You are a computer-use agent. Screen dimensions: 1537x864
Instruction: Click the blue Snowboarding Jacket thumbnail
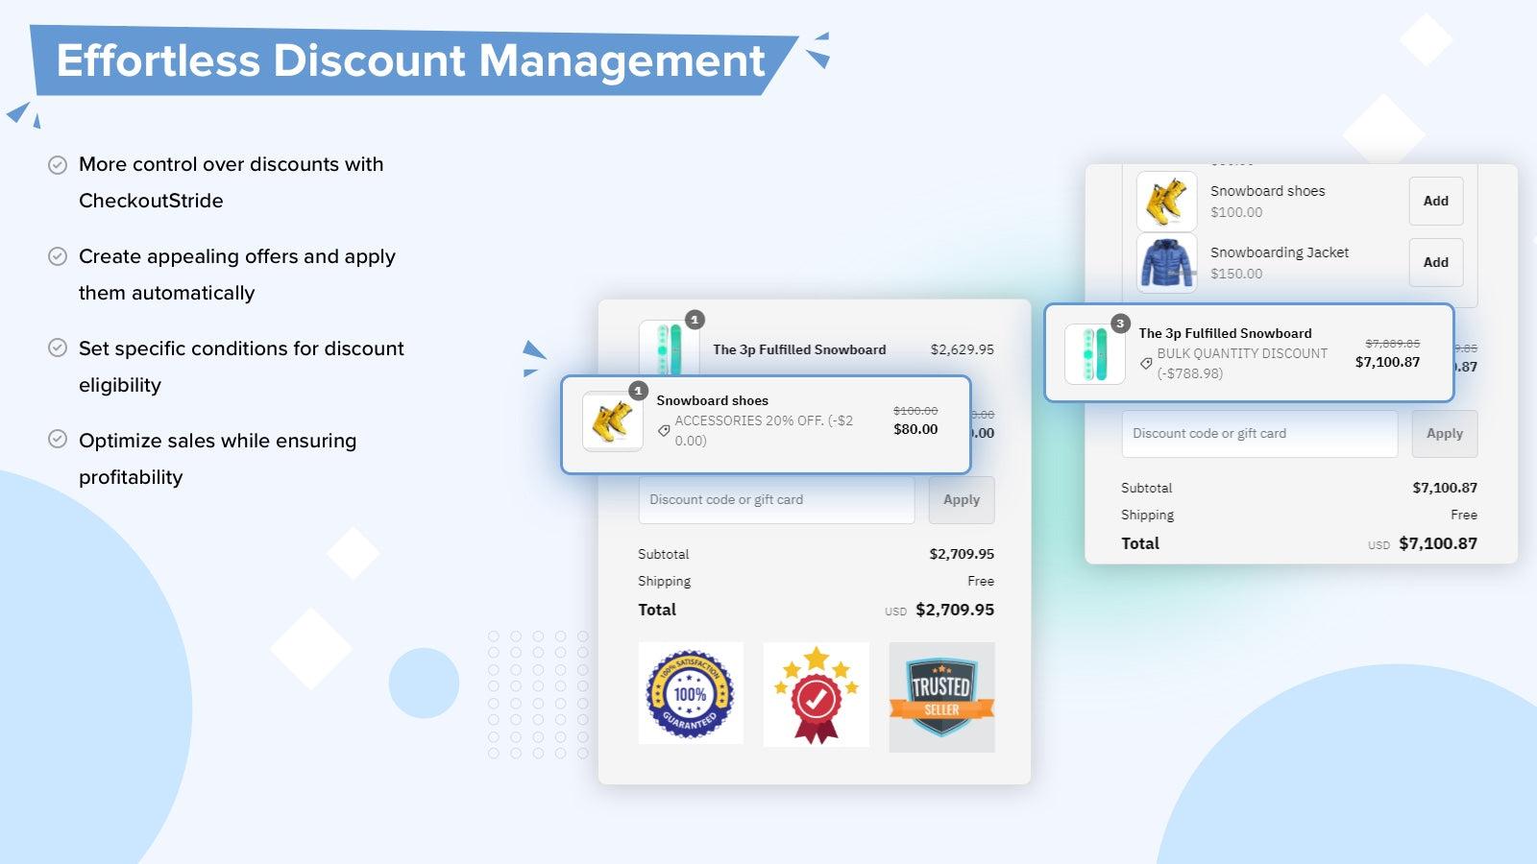click(1166, 263)
